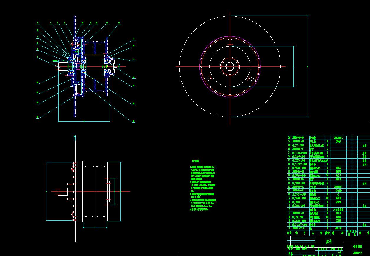Click the 材料 column header
370x256 pixels.
point(338,233)
